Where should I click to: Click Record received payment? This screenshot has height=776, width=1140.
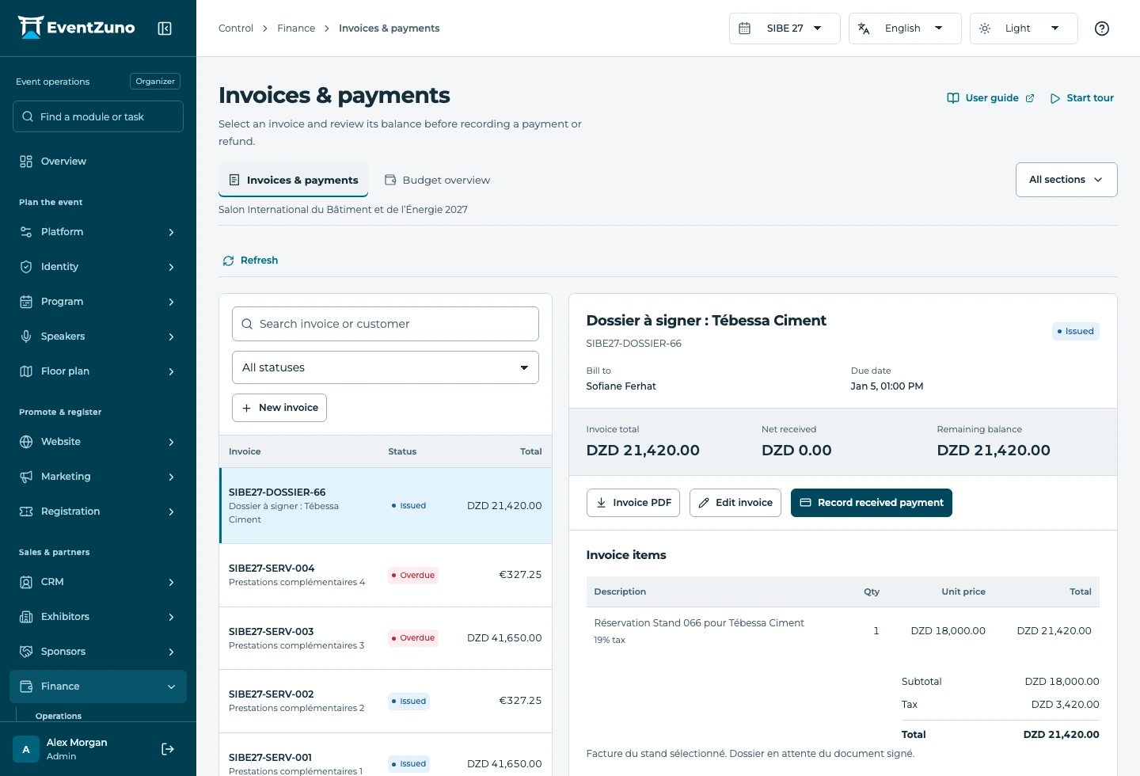(x=872, y=503)
